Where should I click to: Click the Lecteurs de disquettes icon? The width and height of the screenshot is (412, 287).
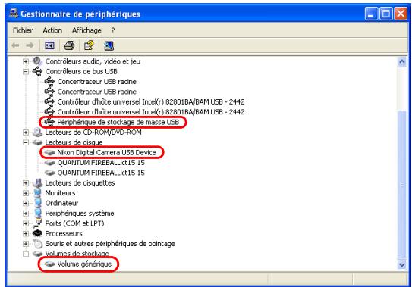point(37,182)
